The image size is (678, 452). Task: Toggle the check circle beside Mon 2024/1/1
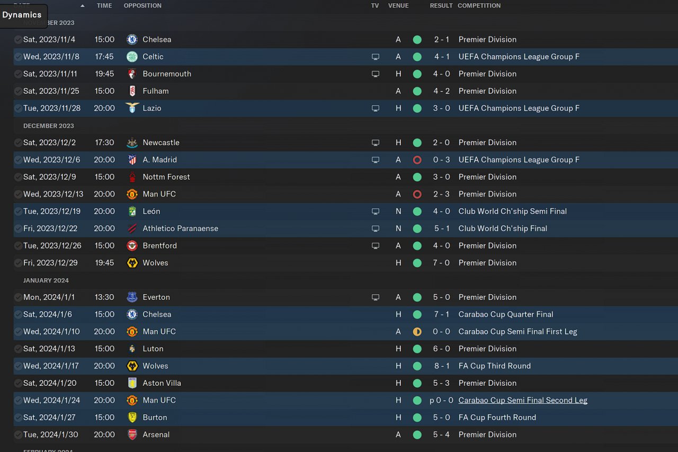(x=18, y=297)
